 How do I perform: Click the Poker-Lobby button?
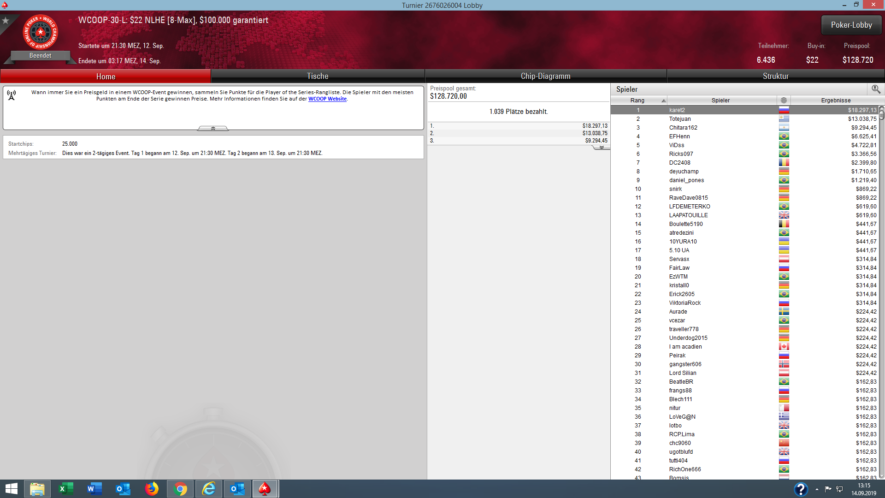pyautogui.click(x=851, y=25)
